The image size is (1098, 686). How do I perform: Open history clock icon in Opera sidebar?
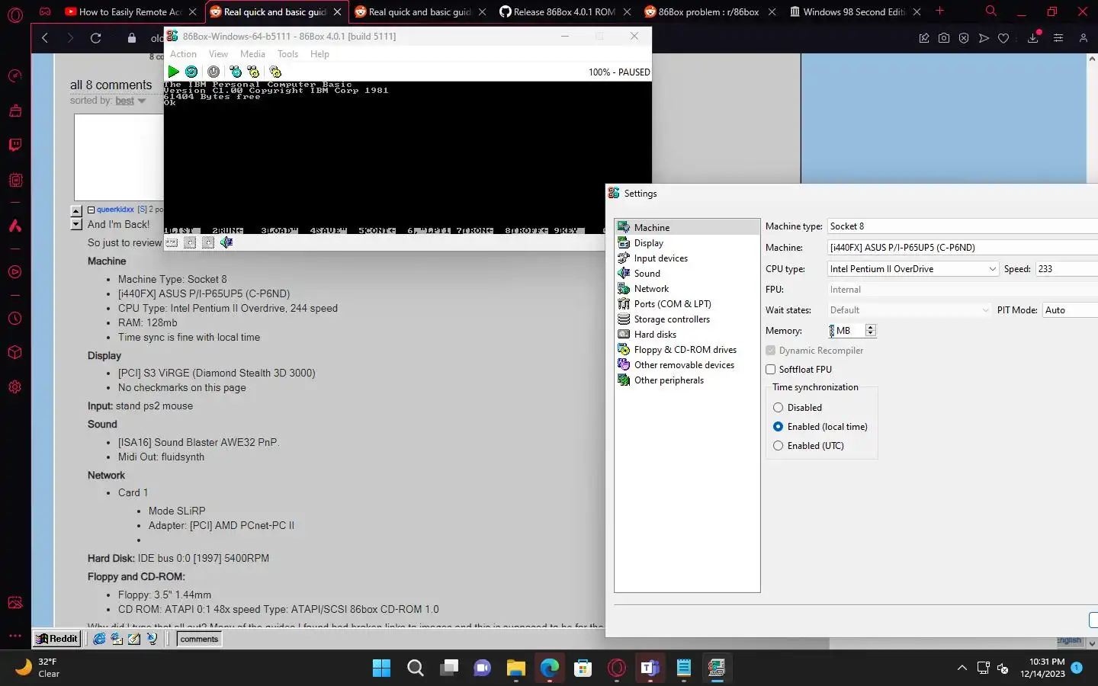click(x=15, y=319)
